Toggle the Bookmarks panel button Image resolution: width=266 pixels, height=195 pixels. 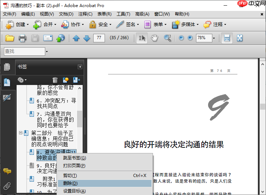click(7, 82)
